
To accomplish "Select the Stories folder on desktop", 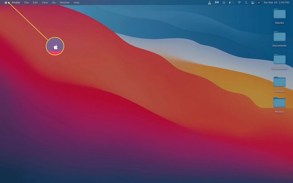I will [x=279, y=14].
